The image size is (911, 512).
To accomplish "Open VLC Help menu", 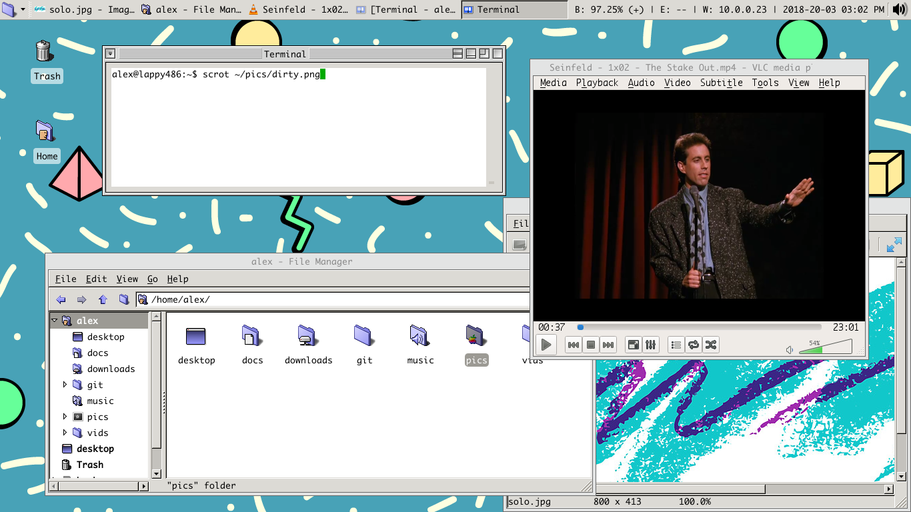I will (829, 83).
